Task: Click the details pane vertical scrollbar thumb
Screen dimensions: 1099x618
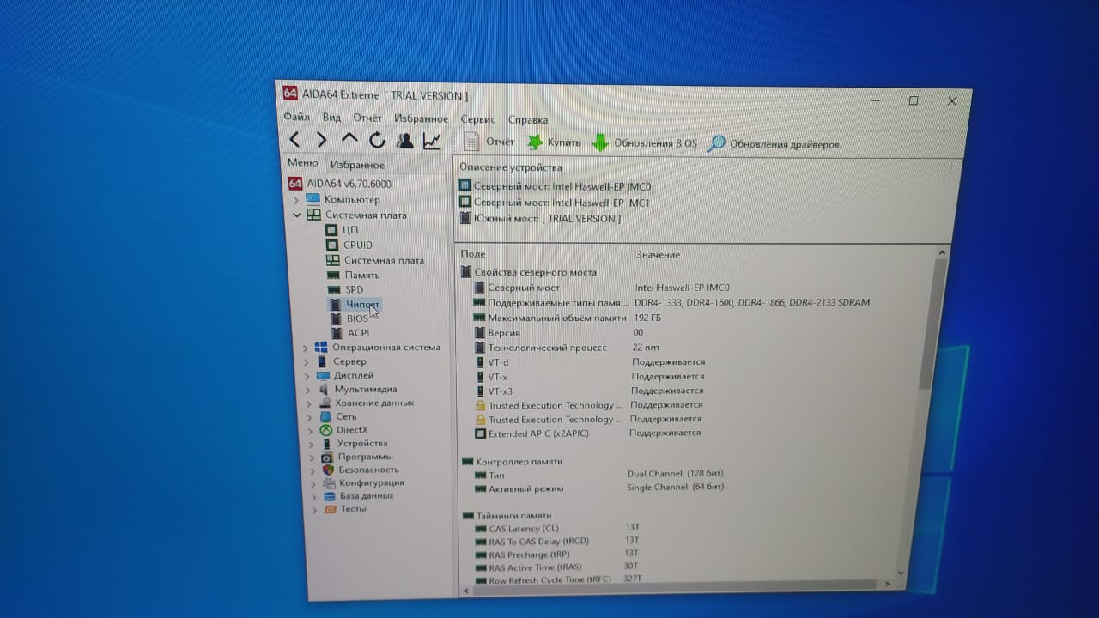Action: click(x=932, y=323)
